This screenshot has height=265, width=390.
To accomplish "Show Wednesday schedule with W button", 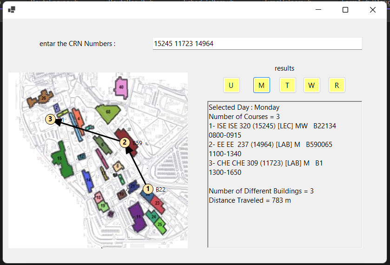I will coord(311,85).
